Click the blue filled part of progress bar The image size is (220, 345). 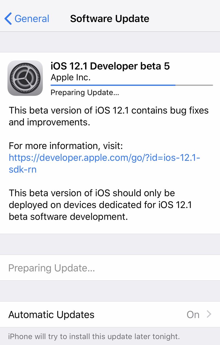pos(113,85)
